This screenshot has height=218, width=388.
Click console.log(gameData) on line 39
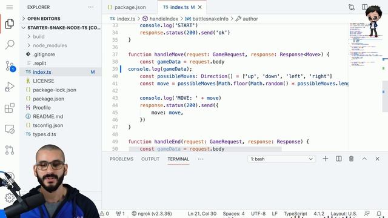coord(160,69)
